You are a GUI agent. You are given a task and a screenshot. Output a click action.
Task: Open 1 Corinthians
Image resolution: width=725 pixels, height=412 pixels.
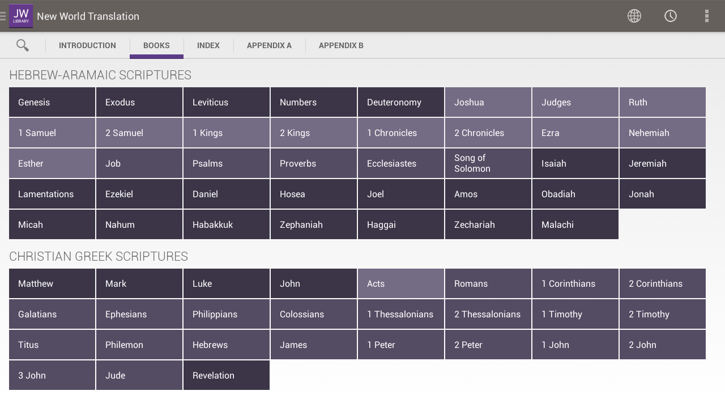coord(575,283)
